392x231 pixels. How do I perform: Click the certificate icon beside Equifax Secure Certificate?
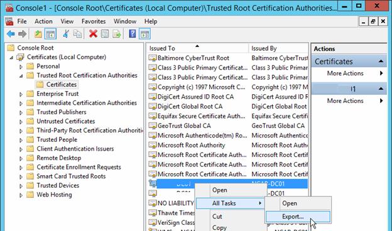tap(152, 116)
